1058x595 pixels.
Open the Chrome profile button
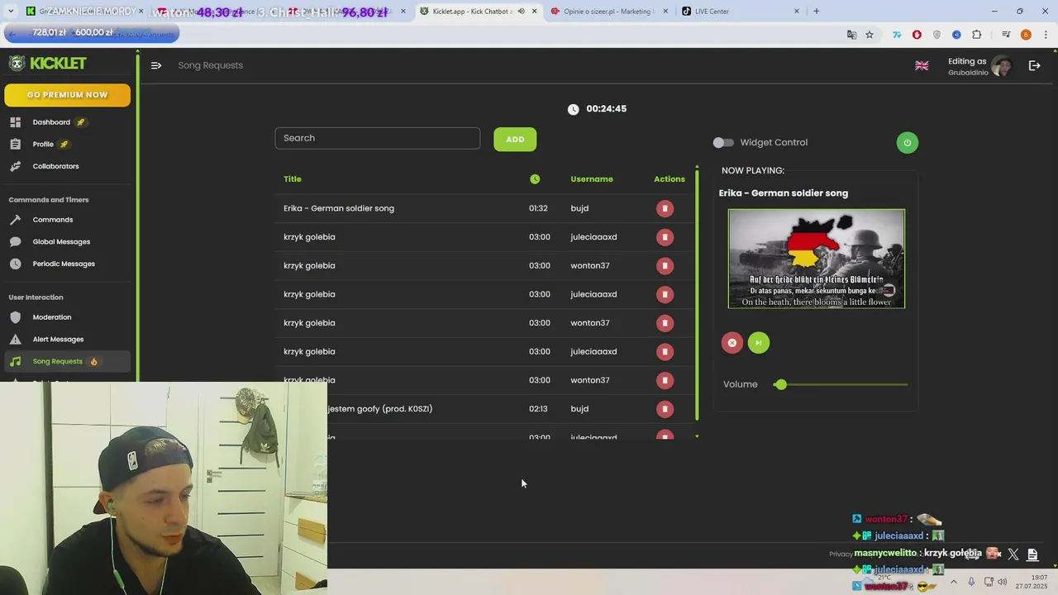tap(1026, 35)
